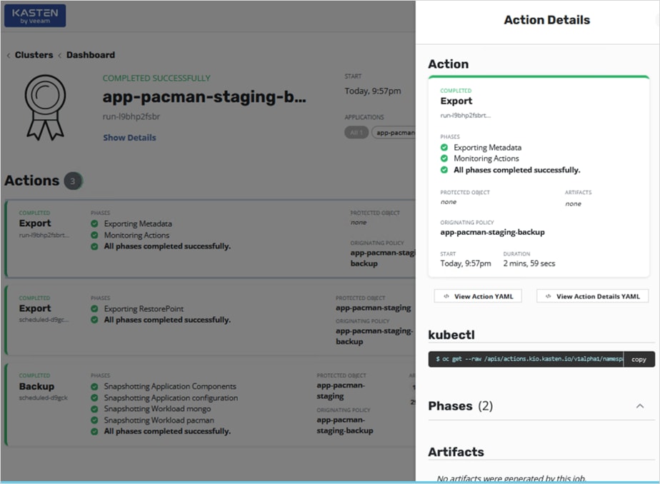Click green check next to Snapshotting Application Components
Viewport: 660px width, 484px height.
(95, 386)
